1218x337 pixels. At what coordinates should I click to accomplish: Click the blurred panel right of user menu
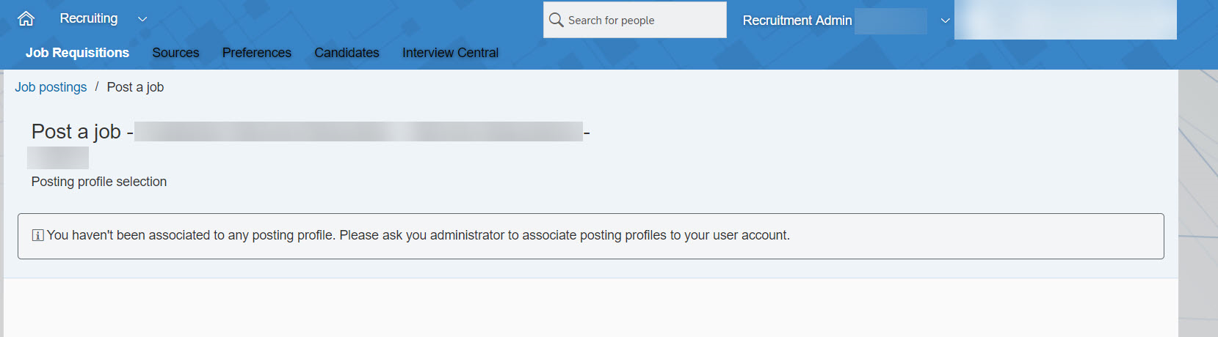point(1066,20)
